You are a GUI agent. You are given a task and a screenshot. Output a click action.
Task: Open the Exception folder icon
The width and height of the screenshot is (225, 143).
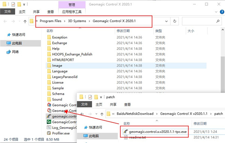coord(49,37)
